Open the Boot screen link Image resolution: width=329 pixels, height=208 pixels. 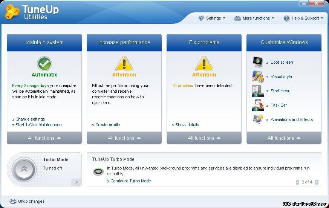(x=282, y=62)
